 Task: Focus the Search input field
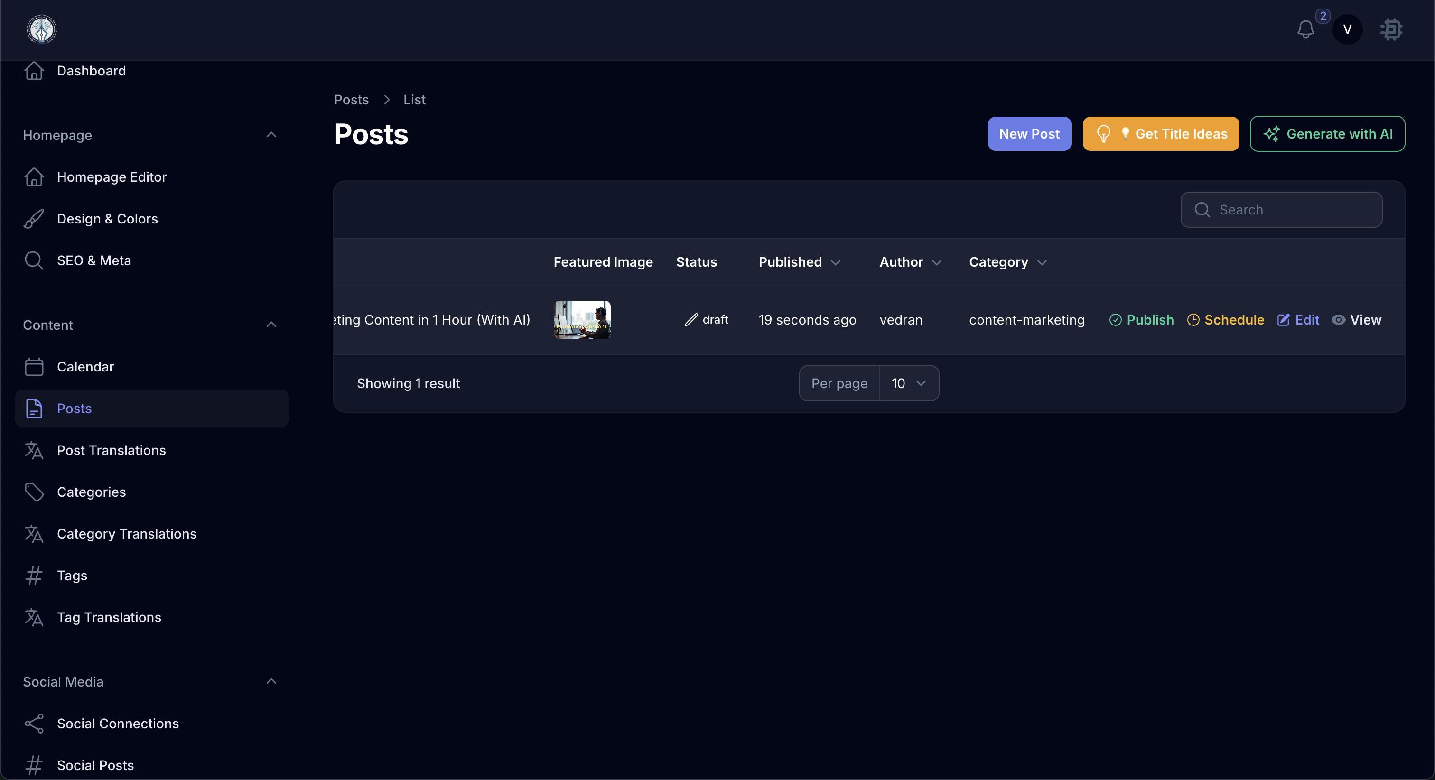click(x=1281, y=210)
